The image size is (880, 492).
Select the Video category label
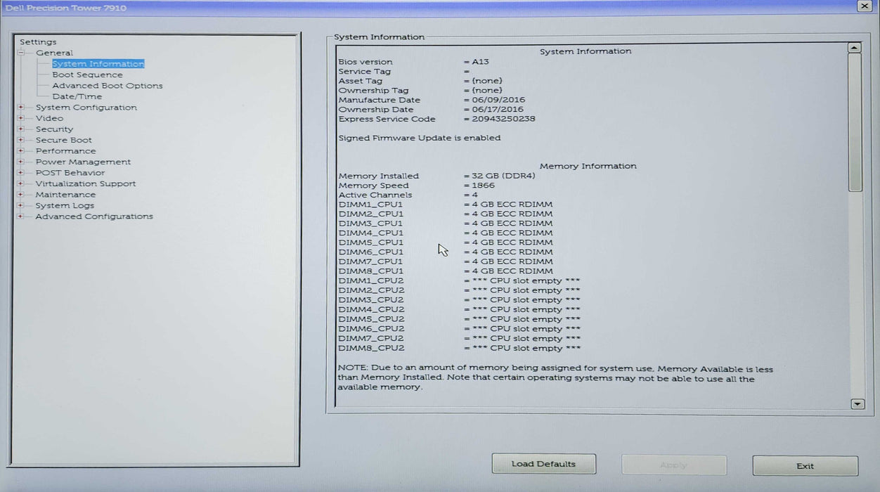(49, 118)
